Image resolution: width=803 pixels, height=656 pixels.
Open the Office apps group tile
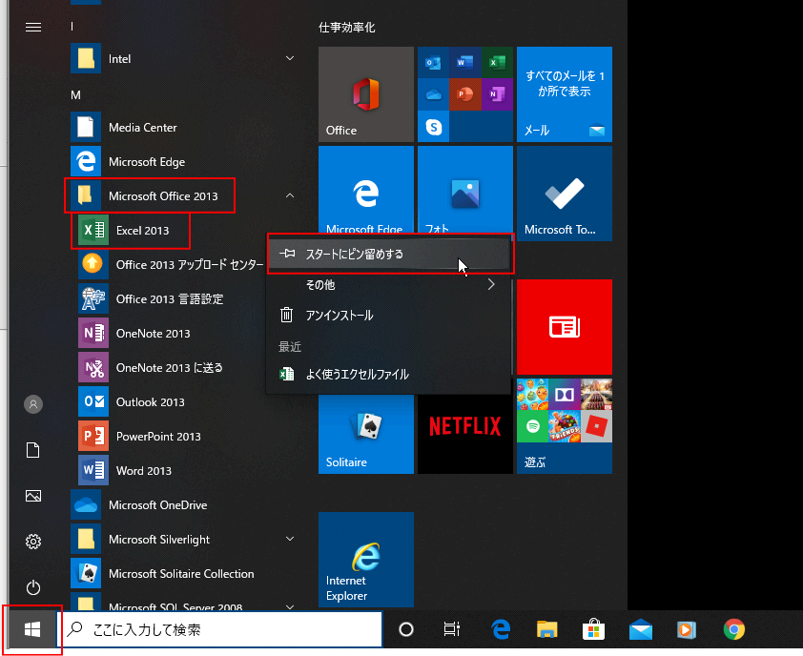click(x=465, y=94)
